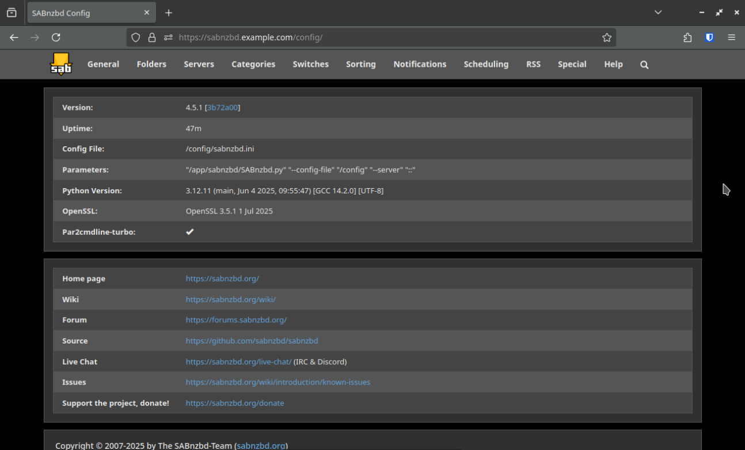
Task: Click the browser reload icon
Action: tap(56, 37)
